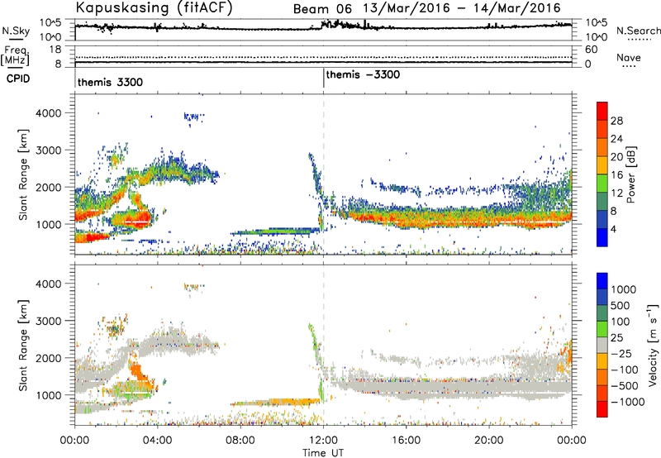Click the '16:00' time axis label
The height and width of the screenshot is (458, 661).
pyautogui.click(x=407, y=441)
